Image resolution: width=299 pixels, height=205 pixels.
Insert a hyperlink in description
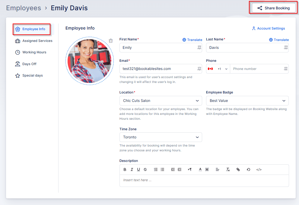(x=238, y=169)
